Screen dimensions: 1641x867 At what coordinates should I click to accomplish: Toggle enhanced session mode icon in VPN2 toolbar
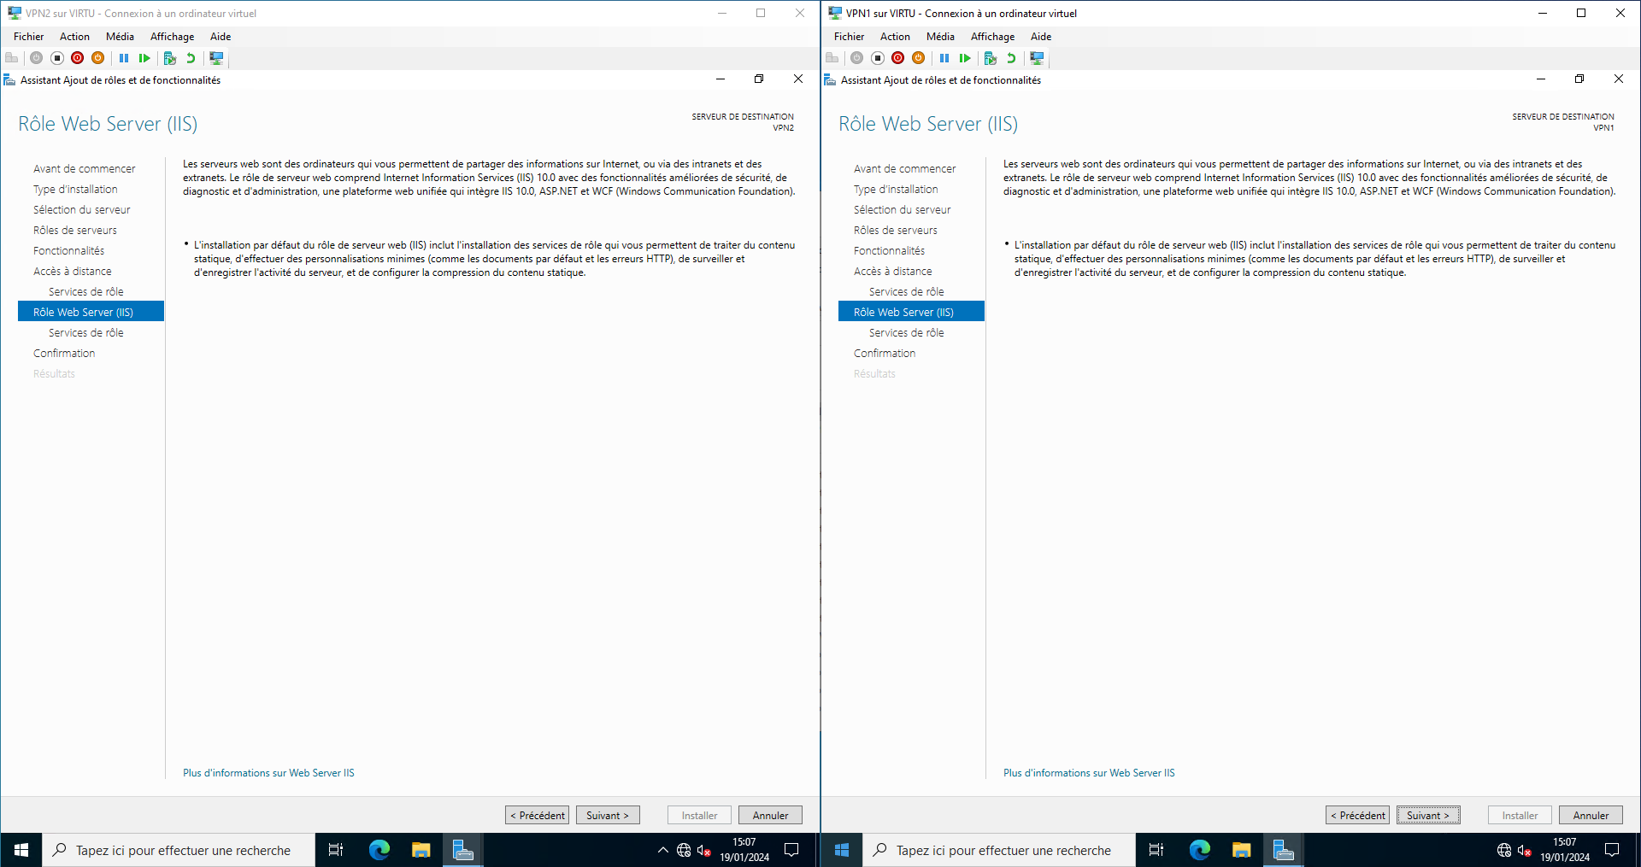tap(217, 58)
